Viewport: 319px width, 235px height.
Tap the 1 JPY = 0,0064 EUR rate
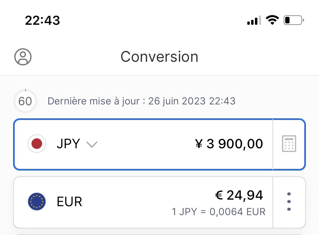(x=219, y=212)
